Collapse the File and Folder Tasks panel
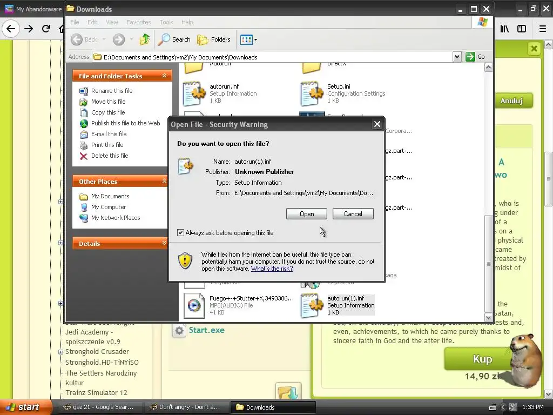The image size is (553, 415). (x=164, y=76)
